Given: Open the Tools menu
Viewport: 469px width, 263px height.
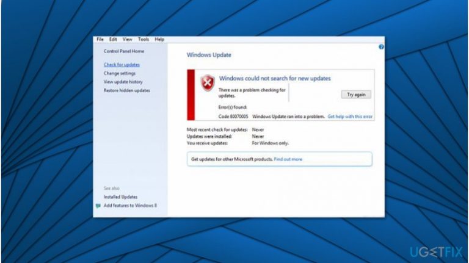Looking at the screenshot, I should (144, 40).
